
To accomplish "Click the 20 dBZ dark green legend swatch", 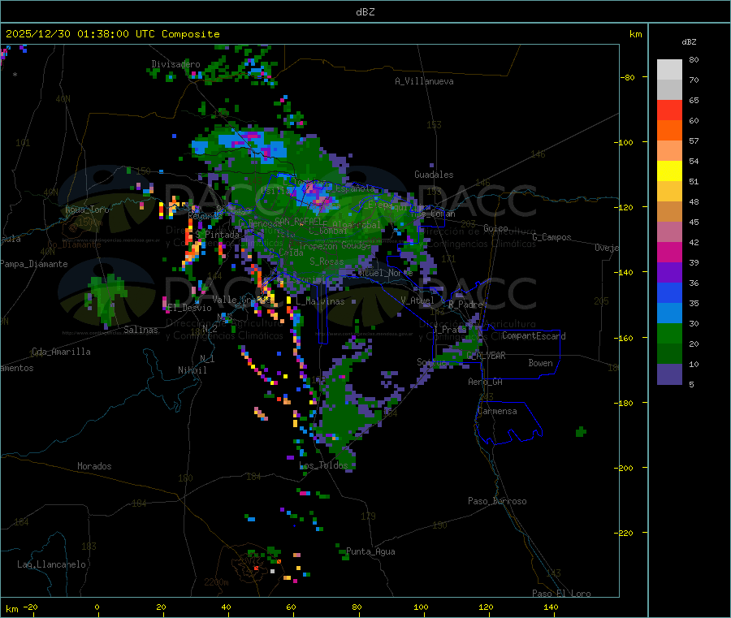I will pyautogui.click(x=669, y=354).
